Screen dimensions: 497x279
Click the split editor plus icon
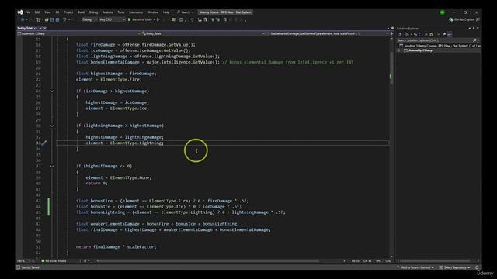click(391, 33)
